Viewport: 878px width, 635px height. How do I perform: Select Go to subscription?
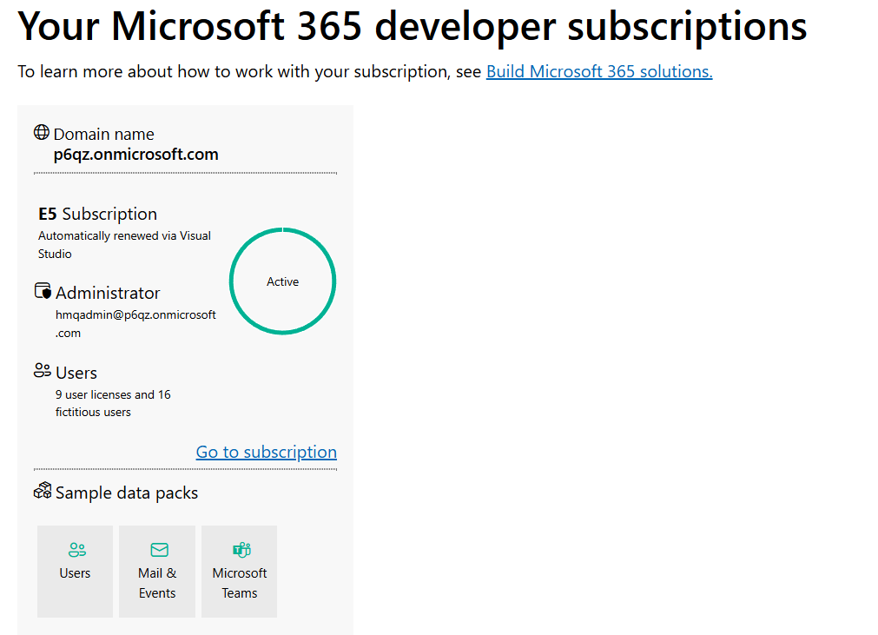(x=266, y=452)
